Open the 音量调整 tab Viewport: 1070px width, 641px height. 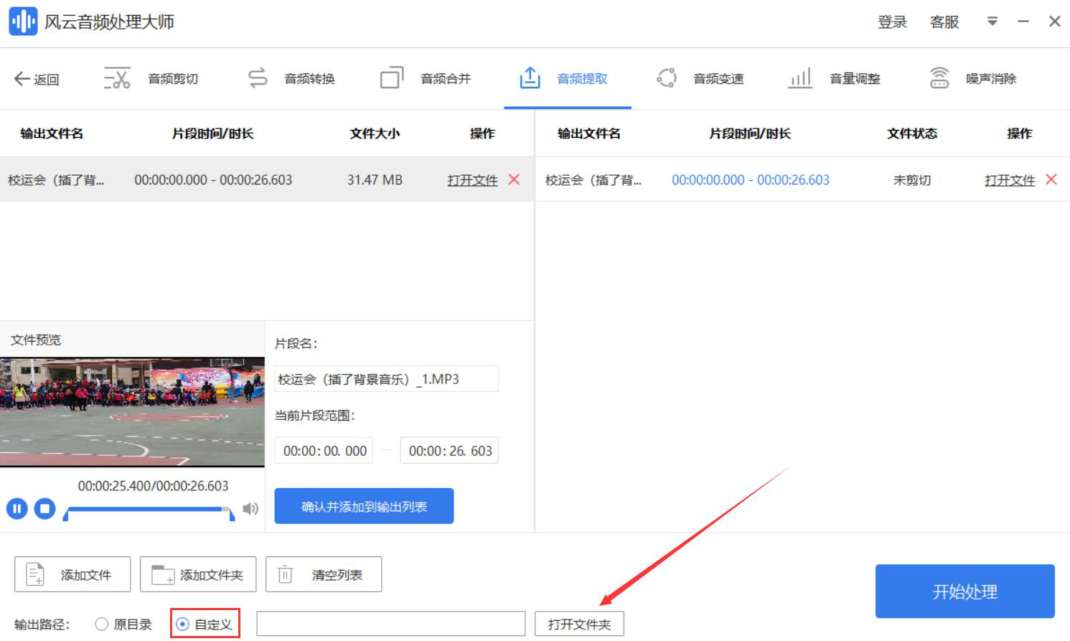[855, 79]
